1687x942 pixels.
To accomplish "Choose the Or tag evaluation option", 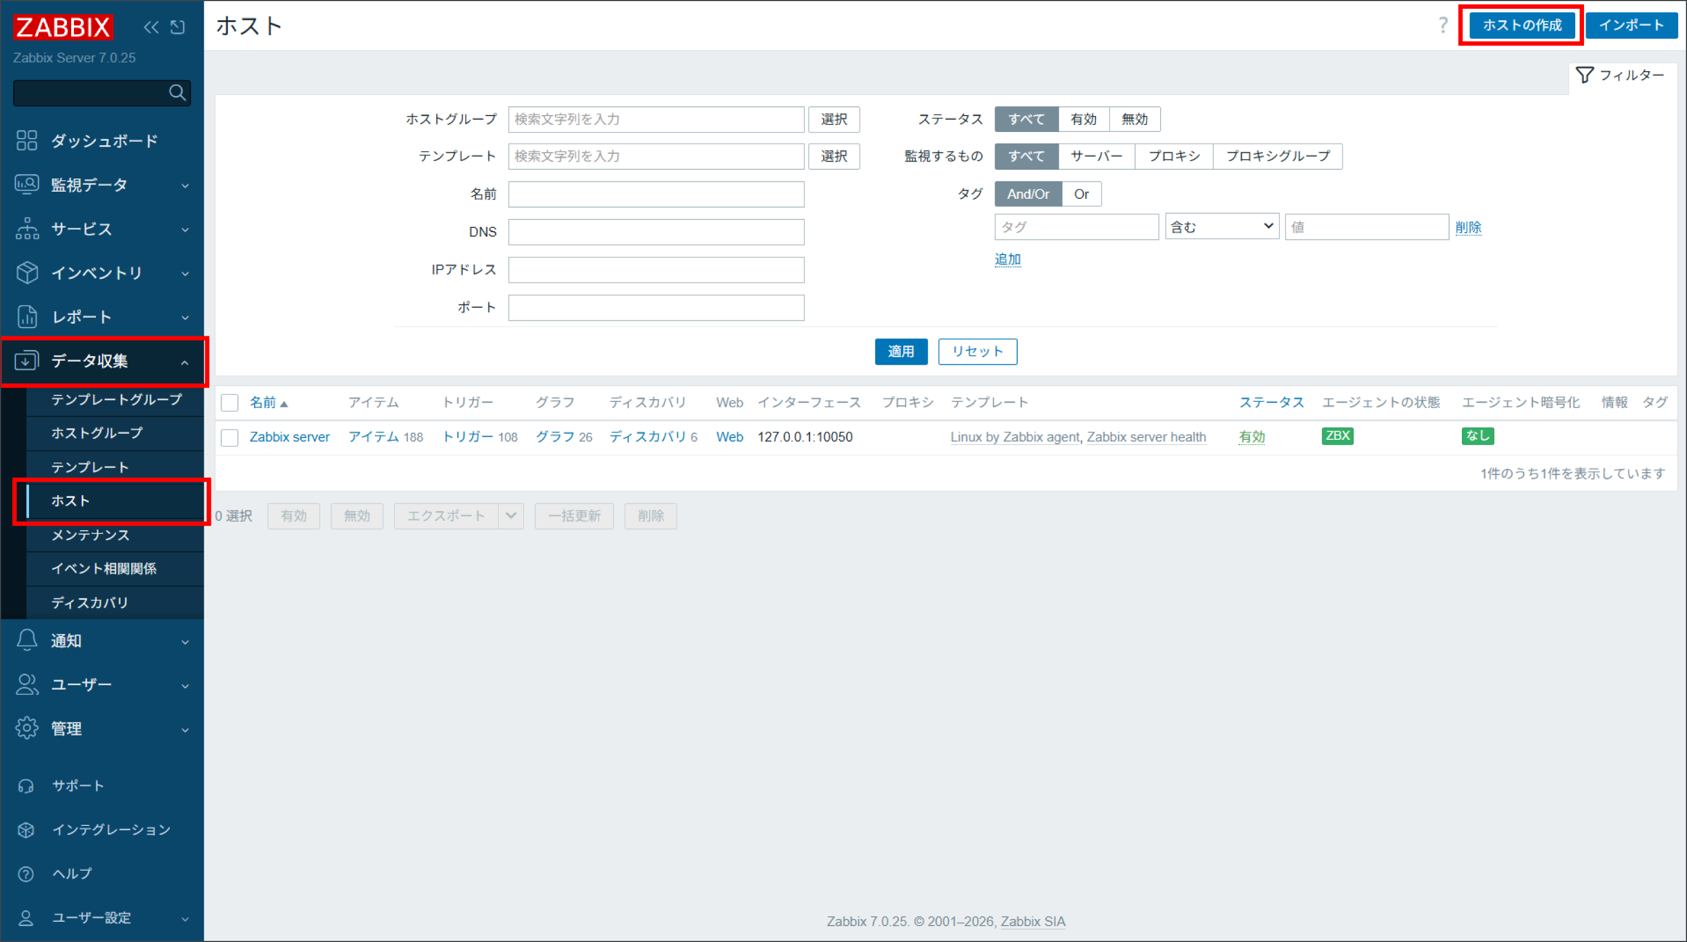I will click(1081, 194).
